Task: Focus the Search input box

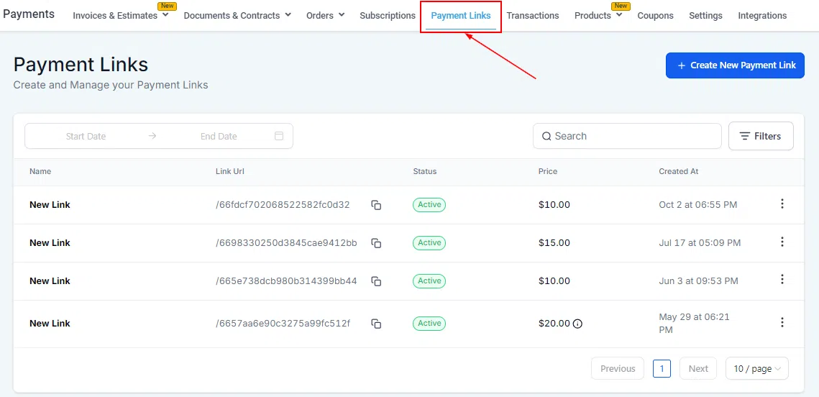Action: tap(627, 136)
